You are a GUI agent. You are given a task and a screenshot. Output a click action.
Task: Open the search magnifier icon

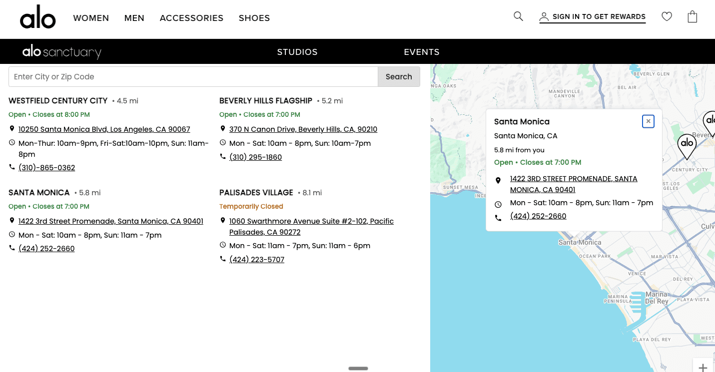pos(518,16)
